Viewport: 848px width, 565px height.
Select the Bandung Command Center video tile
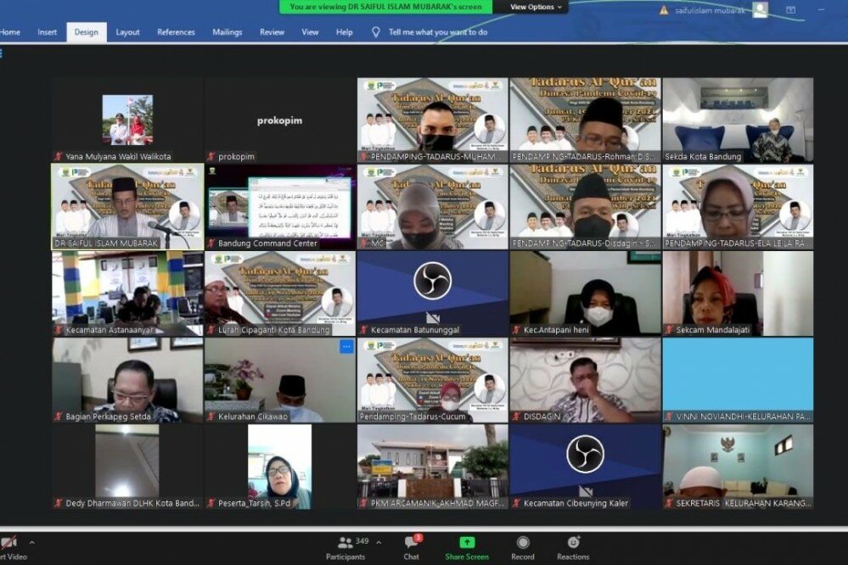point(280,206)
